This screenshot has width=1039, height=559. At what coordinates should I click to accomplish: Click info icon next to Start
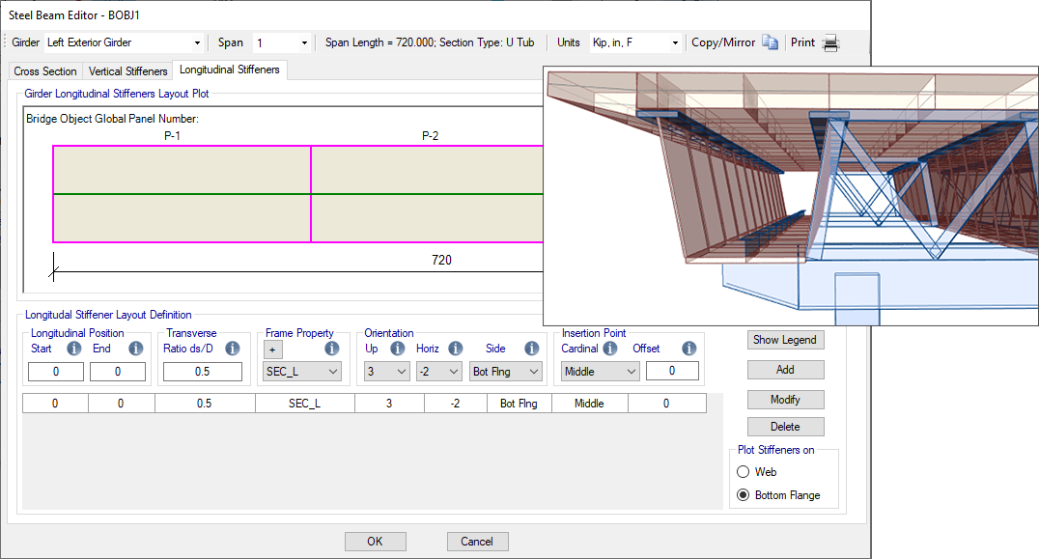click(x=73, y=349)
